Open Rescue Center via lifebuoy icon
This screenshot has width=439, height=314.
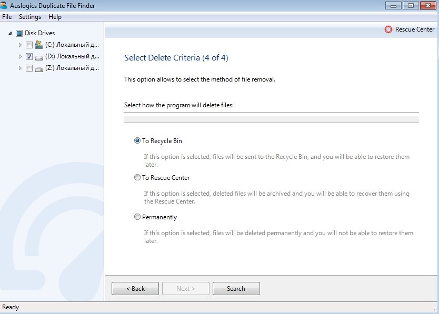pyautogui.click(x=388, y=29)
